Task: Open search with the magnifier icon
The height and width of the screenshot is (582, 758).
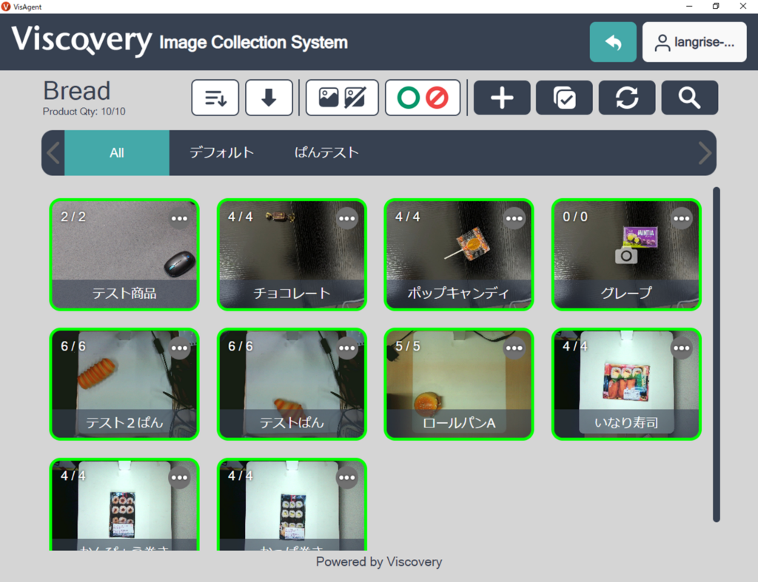Action: tap(689, 98)
